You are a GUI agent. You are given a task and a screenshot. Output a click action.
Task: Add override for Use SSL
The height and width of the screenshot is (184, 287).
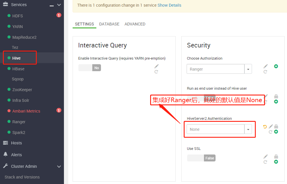[276, 162]
